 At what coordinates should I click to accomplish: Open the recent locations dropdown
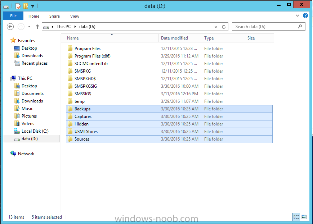[x=29, y=27]
